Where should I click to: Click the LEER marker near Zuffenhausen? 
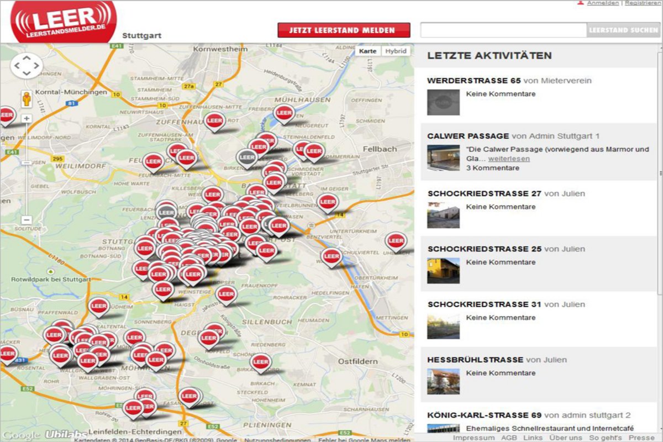pyautogui.click(x=214, y=120)
